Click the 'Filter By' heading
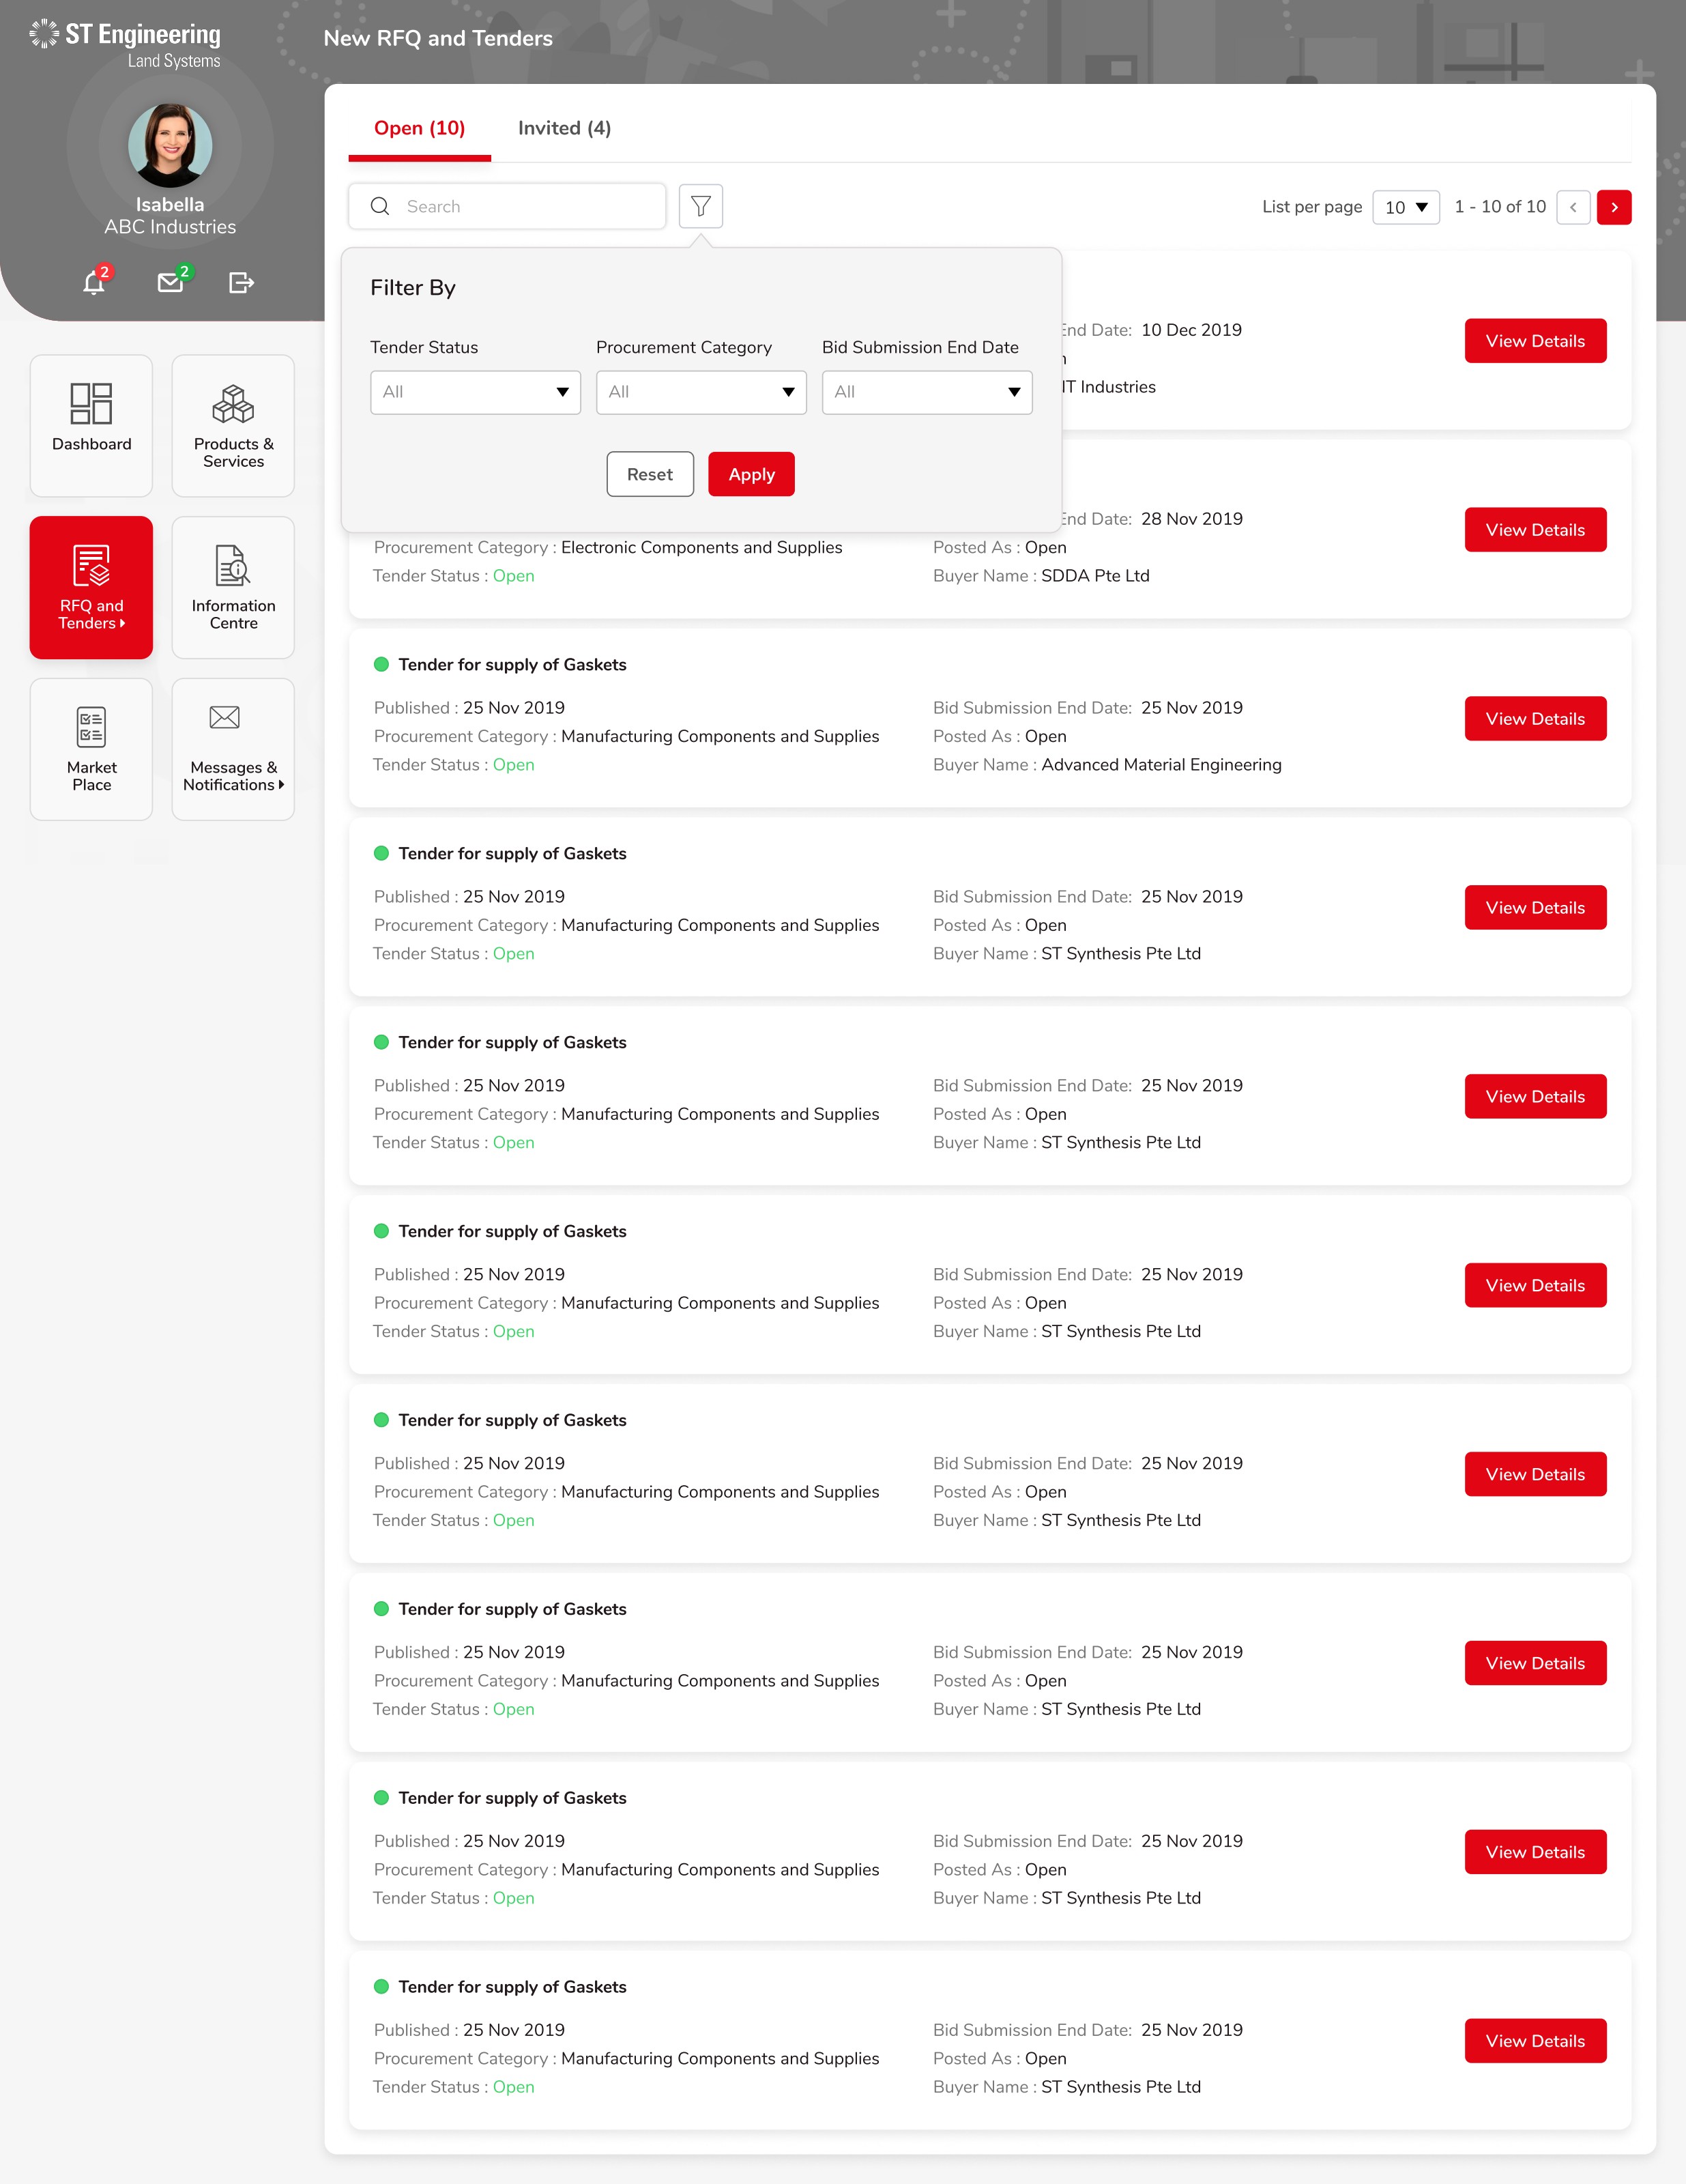Viewport: 1686px width, 2184px height. 413,288
